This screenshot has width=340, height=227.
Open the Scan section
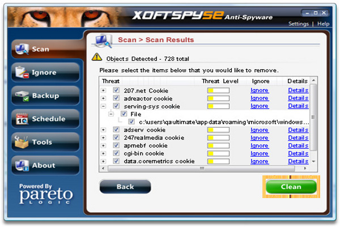point(45,49)
